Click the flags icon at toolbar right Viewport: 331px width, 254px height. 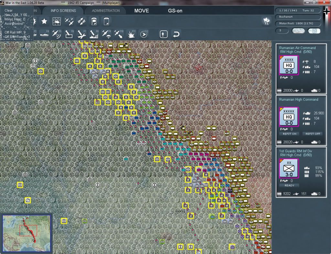(266, 21)
